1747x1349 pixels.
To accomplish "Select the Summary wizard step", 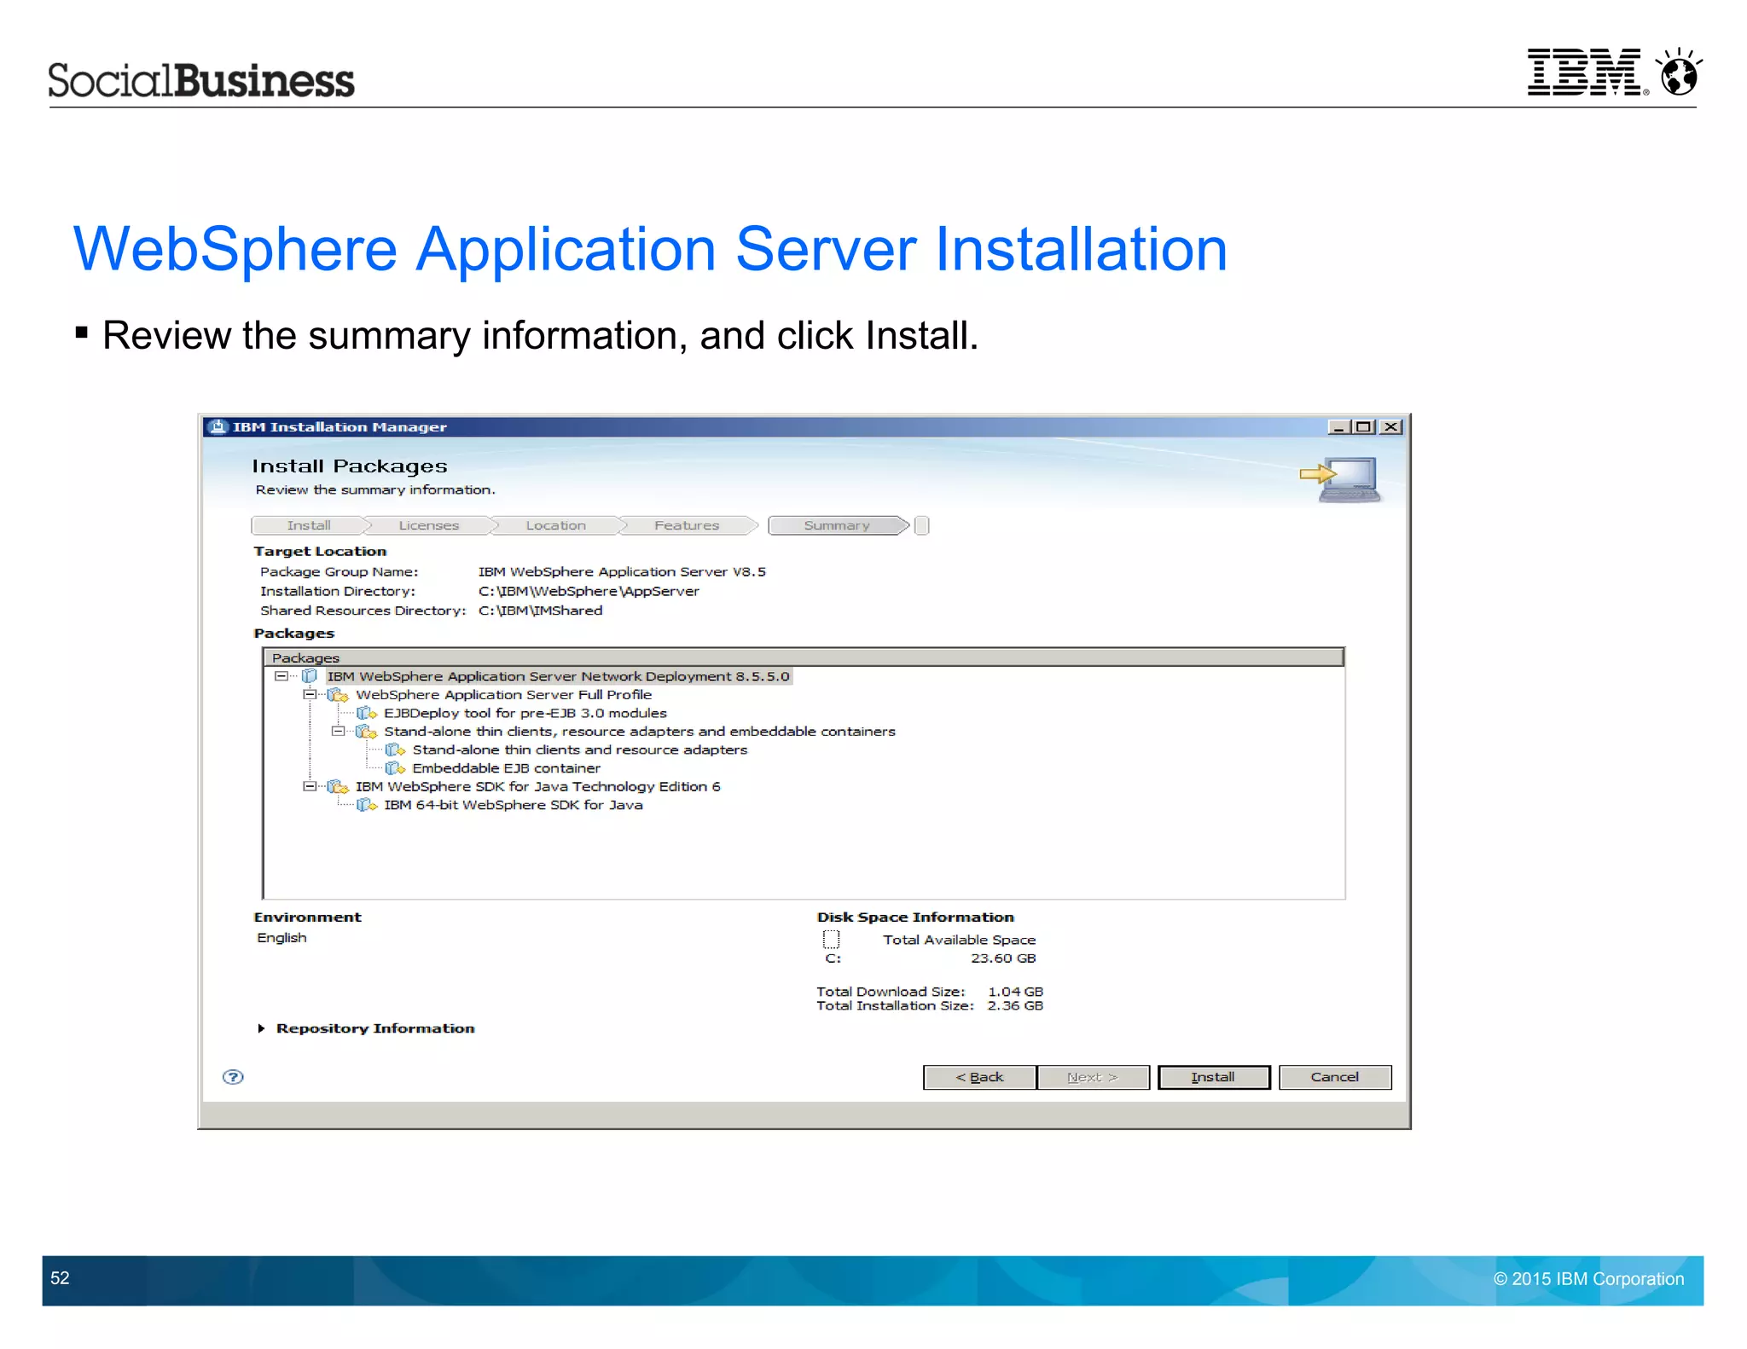I will point(837,525).
